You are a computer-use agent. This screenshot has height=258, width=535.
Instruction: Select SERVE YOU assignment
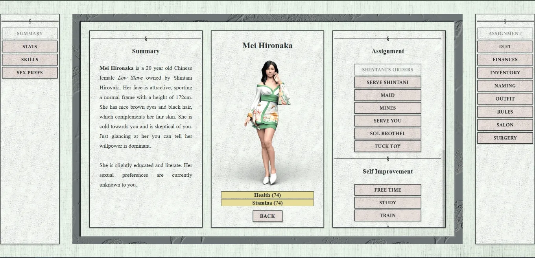coord(387,121)
